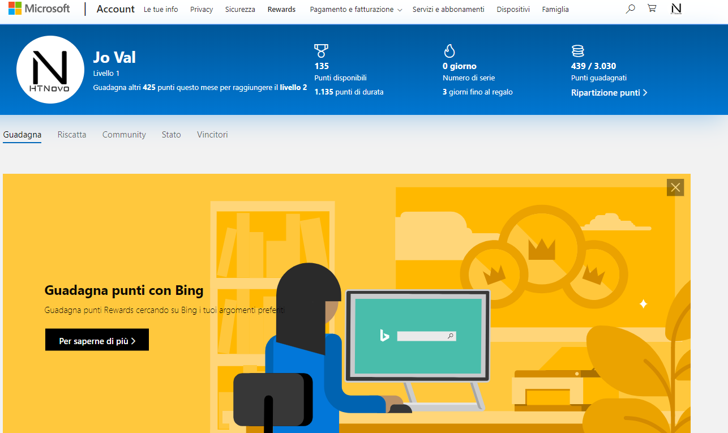
Task: Click the Microsoft logo
Action: (39, 8)
